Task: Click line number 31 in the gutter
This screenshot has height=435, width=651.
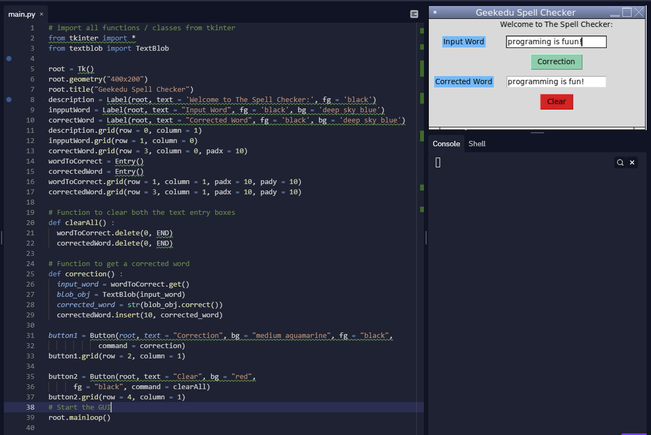Action: (30, 335)
